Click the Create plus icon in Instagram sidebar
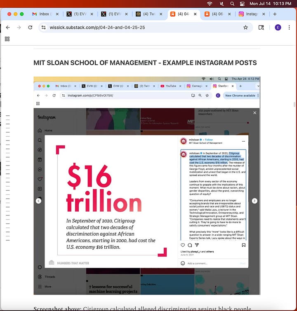 pos(40,189)
